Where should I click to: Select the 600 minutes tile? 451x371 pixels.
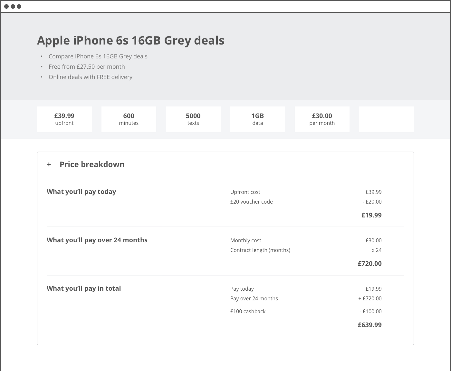[129, 119]
